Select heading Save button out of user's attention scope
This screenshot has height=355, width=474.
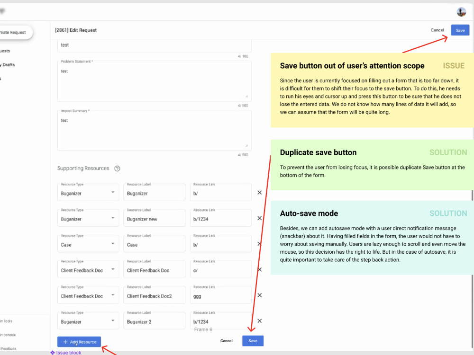352,66
